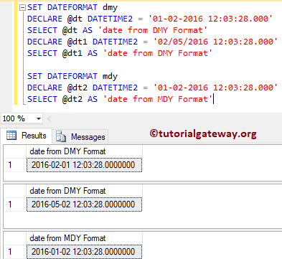This screenshot has height=259, width=282.
Task: Click first 'date from DMY Format' column header
Action: click(84, 151)
